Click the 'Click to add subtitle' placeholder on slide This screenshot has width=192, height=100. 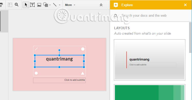coord(59,80)
